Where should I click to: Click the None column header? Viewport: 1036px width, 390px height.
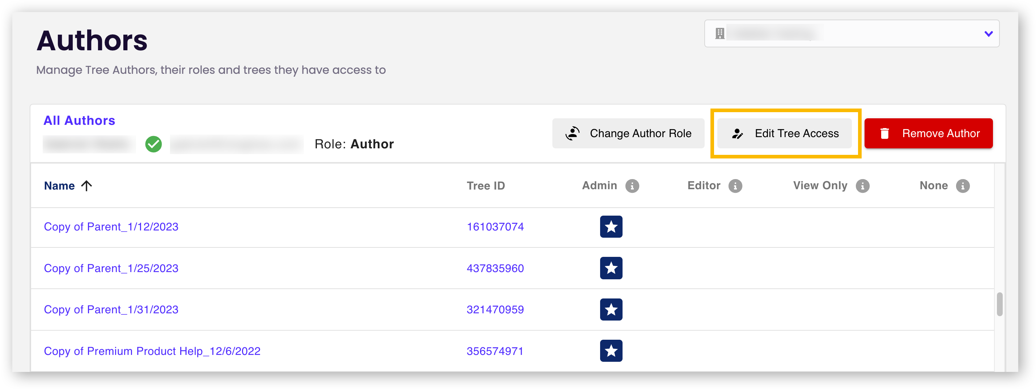933,186
